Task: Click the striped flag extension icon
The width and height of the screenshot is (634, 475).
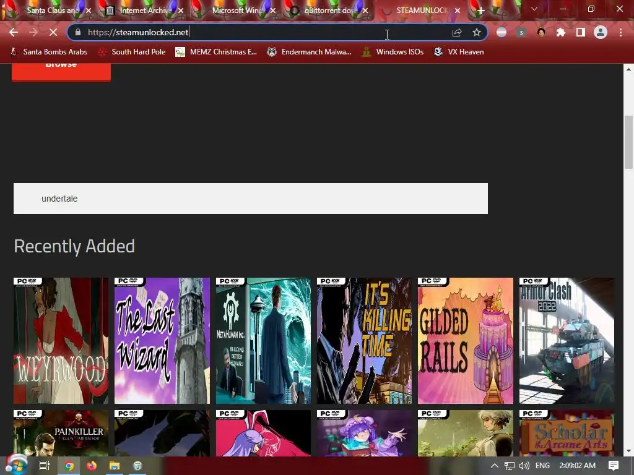Action: point(502,32)
